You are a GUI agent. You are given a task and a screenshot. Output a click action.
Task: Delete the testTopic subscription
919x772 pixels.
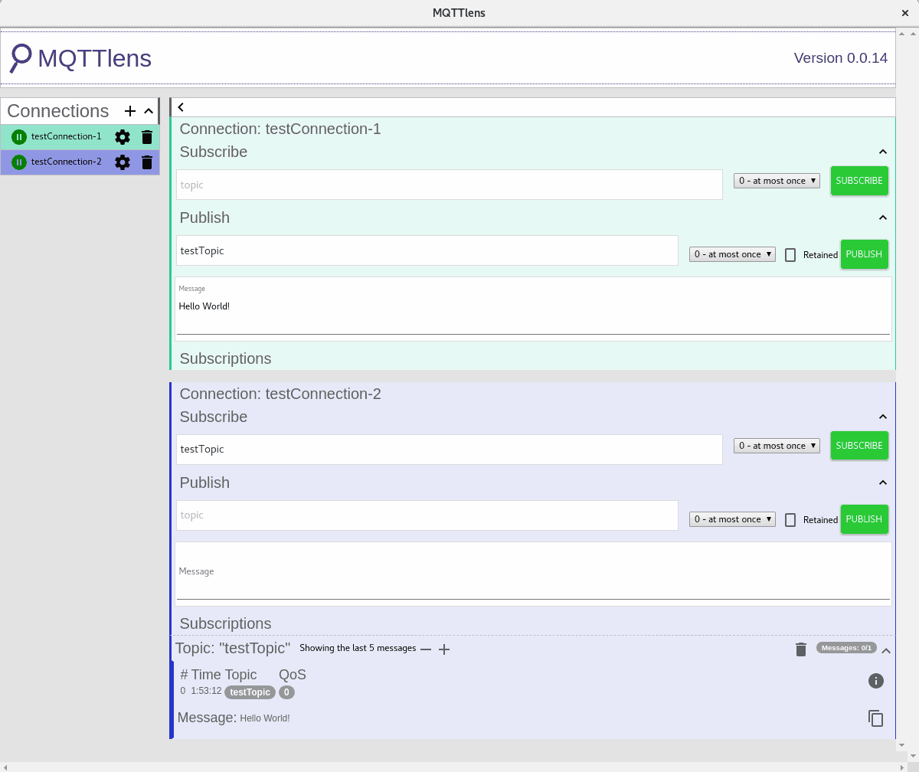tap(800, 649)
